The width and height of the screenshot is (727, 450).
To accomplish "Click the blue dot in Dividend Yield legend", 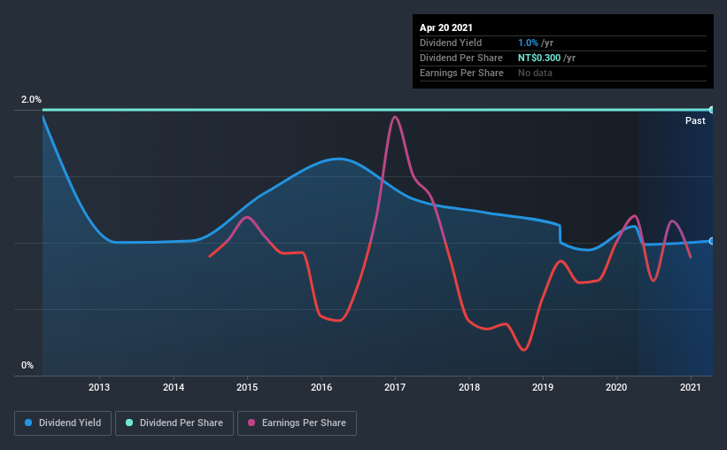I will (28, 423).
